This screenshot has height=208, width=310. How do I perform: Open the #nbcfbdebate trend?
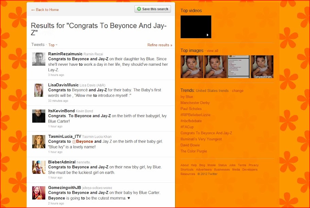[x=191, y=121]
